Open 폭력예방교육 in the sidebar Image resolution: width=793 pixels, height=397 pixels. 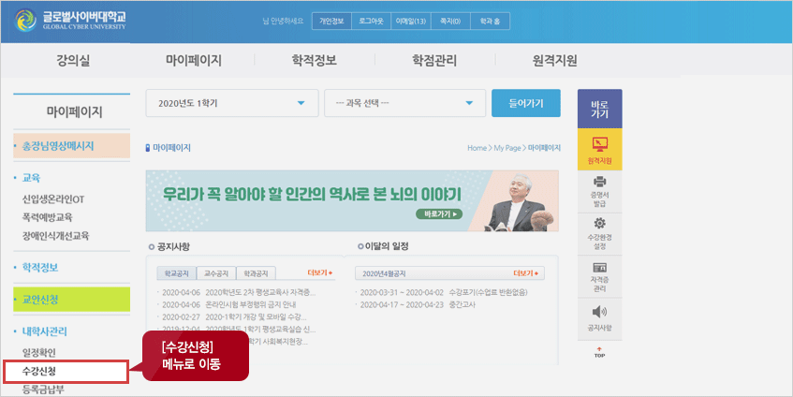coord(47,217)
